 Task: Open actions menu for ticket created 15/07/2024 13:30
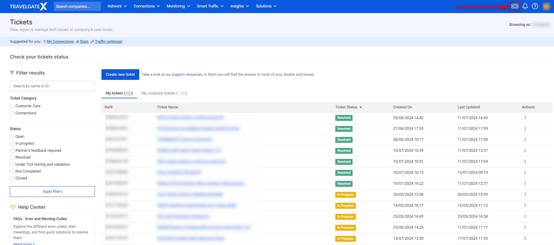tap(525, 238)
